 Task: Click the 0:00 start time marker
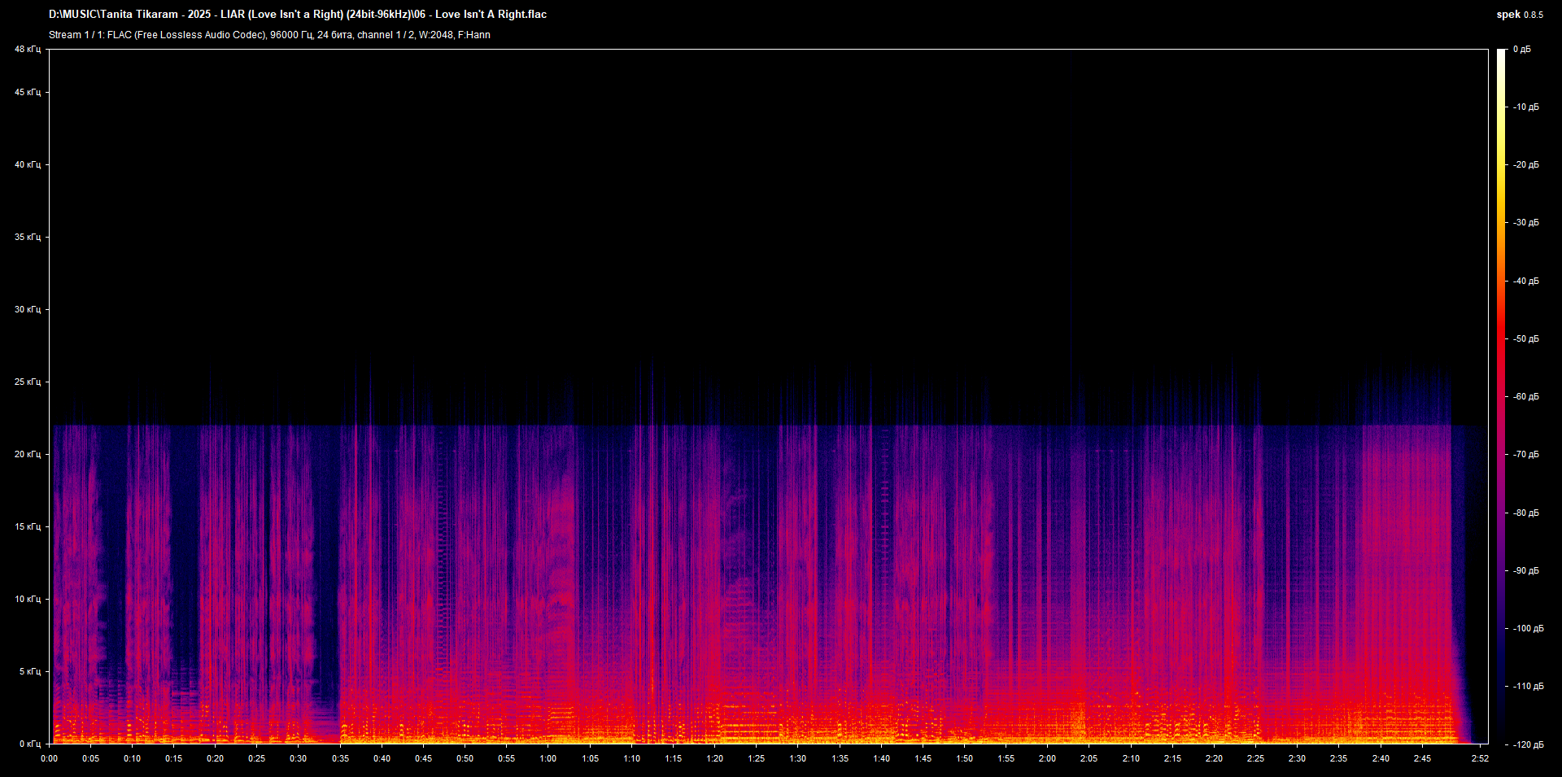(50, 758)
